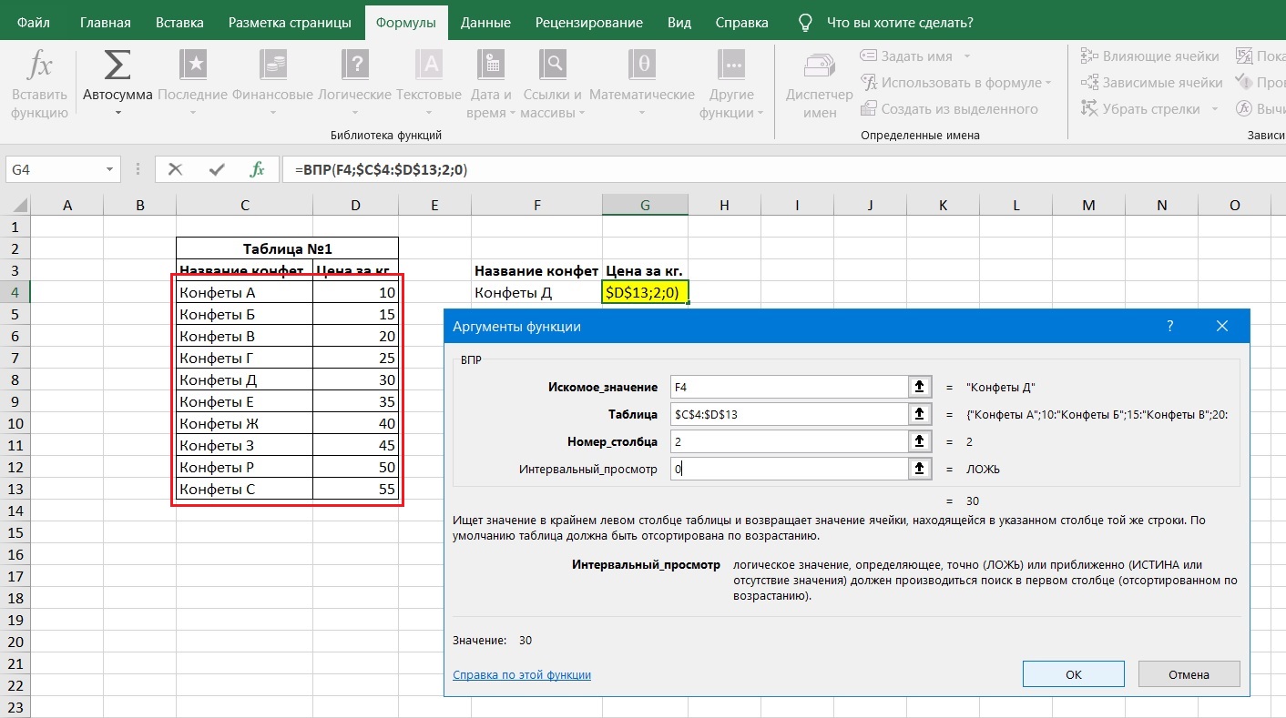The image size is (1286, 718).
Task: Click the Таблица range selector arrow icon
Action: coord(920,414)
